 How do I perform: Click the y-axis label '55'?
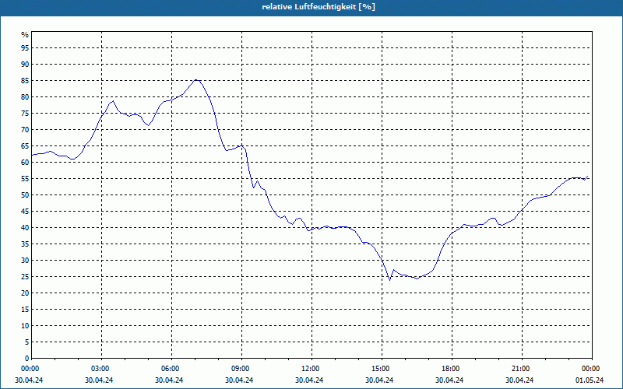pos(25,179)
